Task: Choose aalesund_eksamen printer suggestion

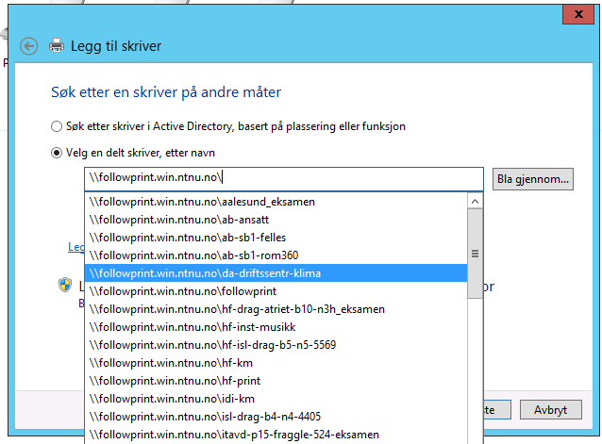Action: click(276, 202)
